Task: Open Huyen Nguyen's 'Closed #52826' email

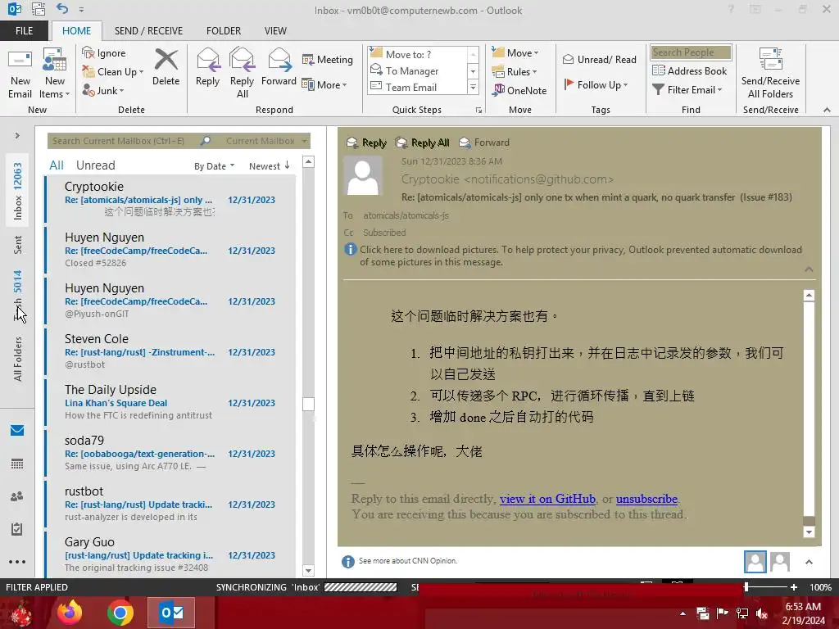Action: click(x=170, y=250)
